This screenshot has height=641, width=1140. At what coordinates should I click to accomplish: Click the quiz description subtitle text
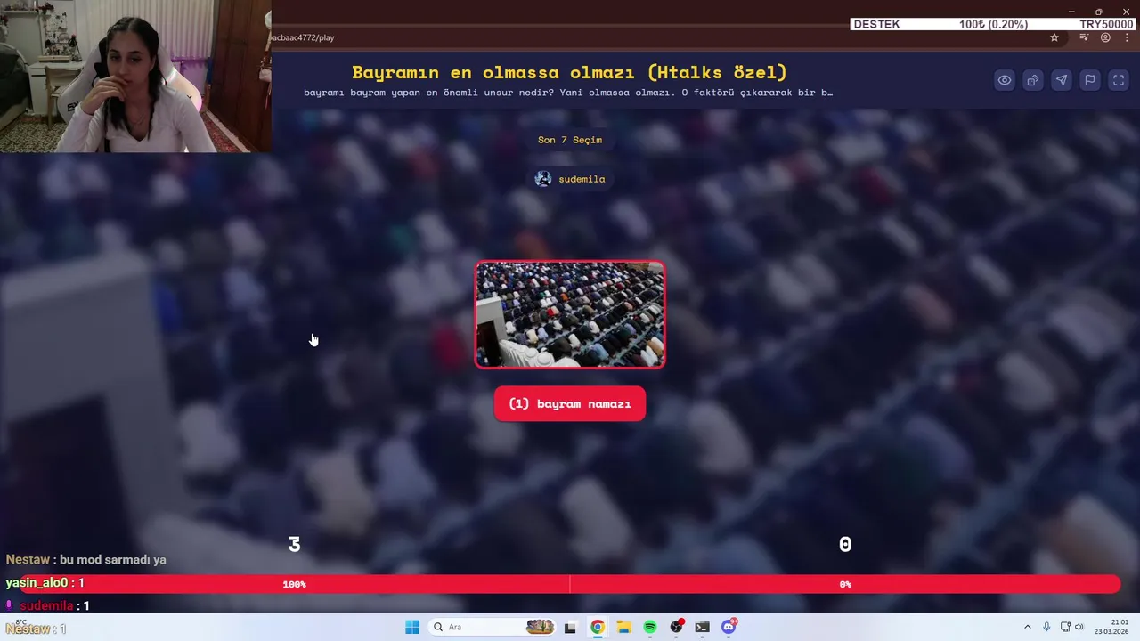pyautogui.click(x=568, y=93)
